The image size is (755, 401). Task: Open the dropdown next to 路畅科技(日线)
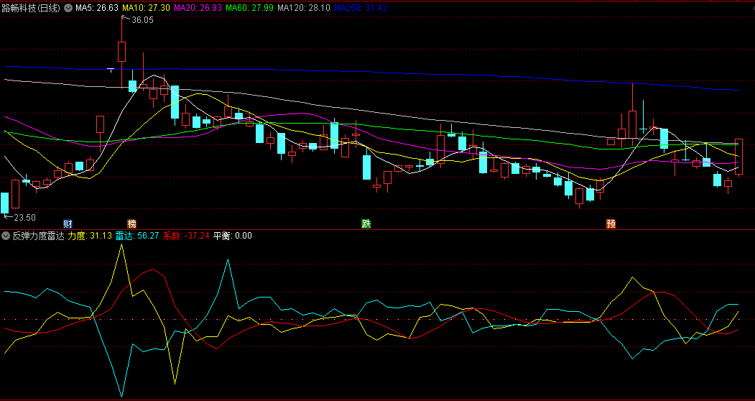(68, 8)
